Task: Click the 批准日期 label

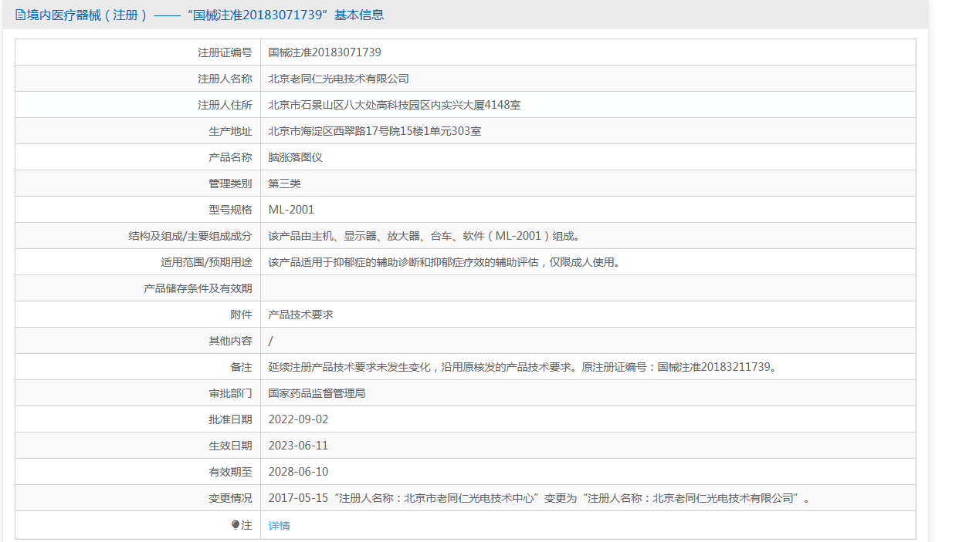Action: (230, 419)
